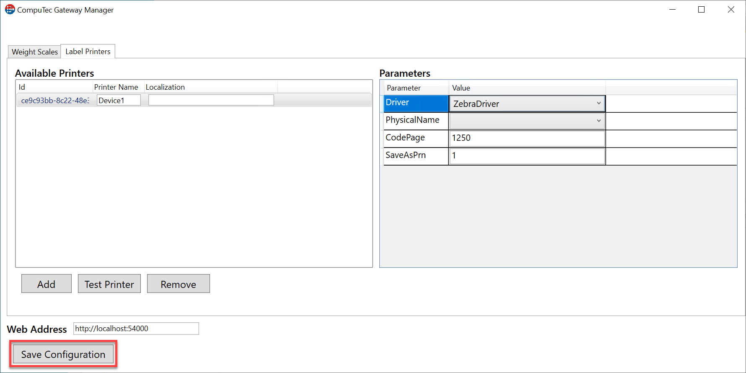Expand the PhysicalName dropdown
The image size is (746, 373).
[527, 121]
